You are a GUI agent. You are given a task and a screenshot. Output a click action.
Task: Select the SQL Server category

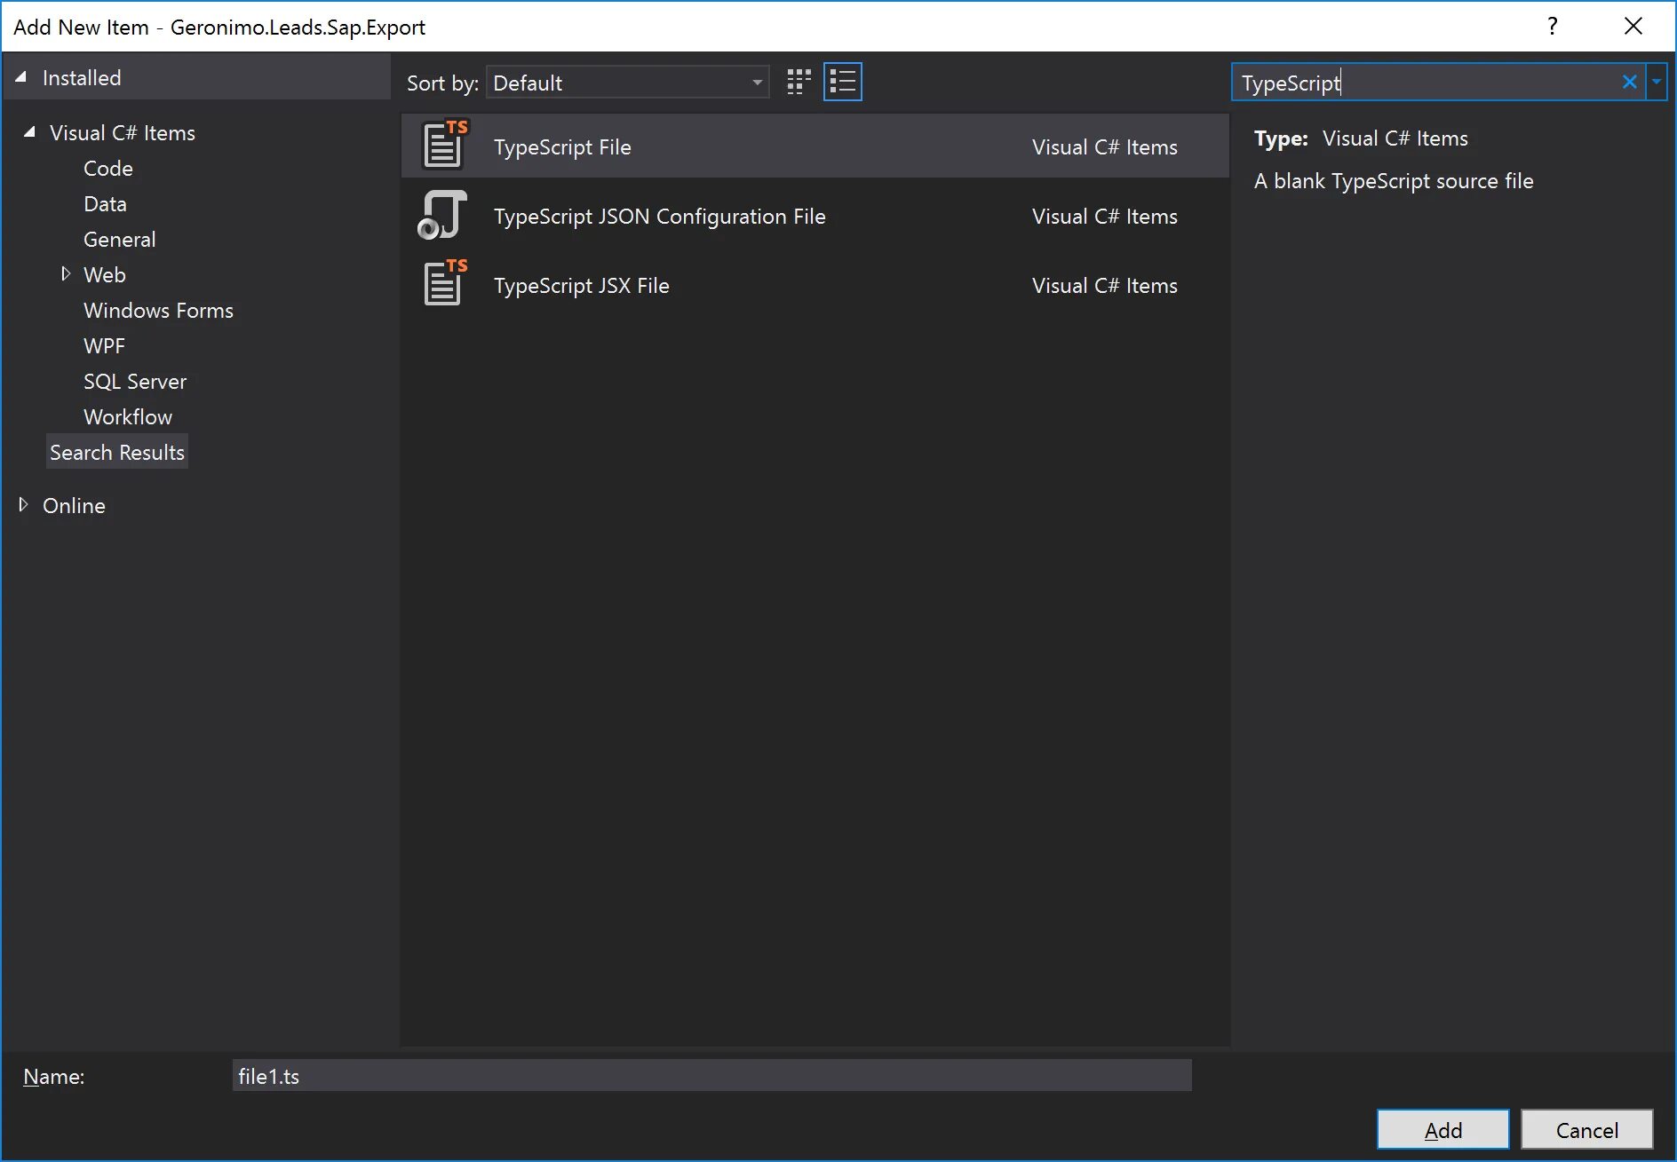[134, 381]
